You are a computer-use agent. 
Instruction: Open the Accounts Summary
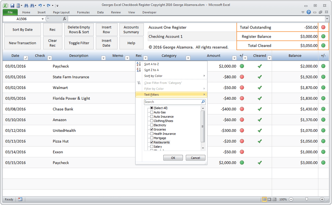click(131, 29)
